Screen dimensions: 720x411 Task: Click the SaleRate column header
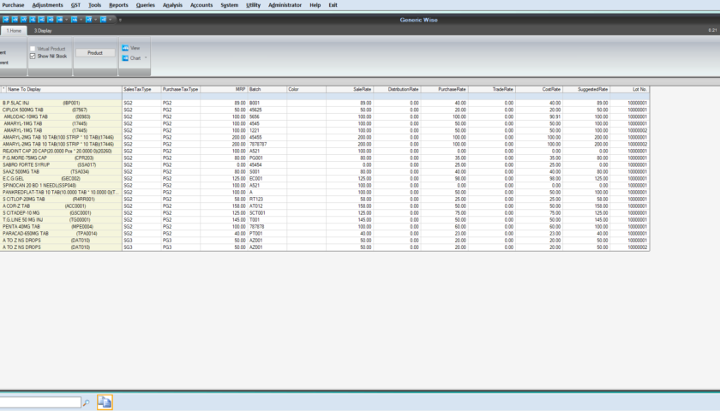pyautogui.click(x=350, y=89)
